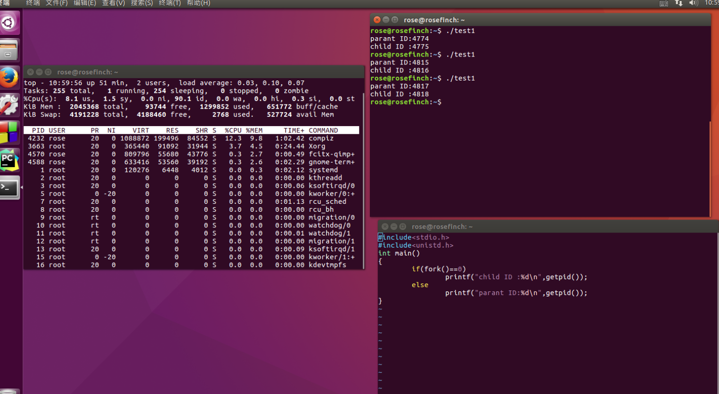Click the Xorg process row
The width and height of the screenshot is (719, 394).
191,146
